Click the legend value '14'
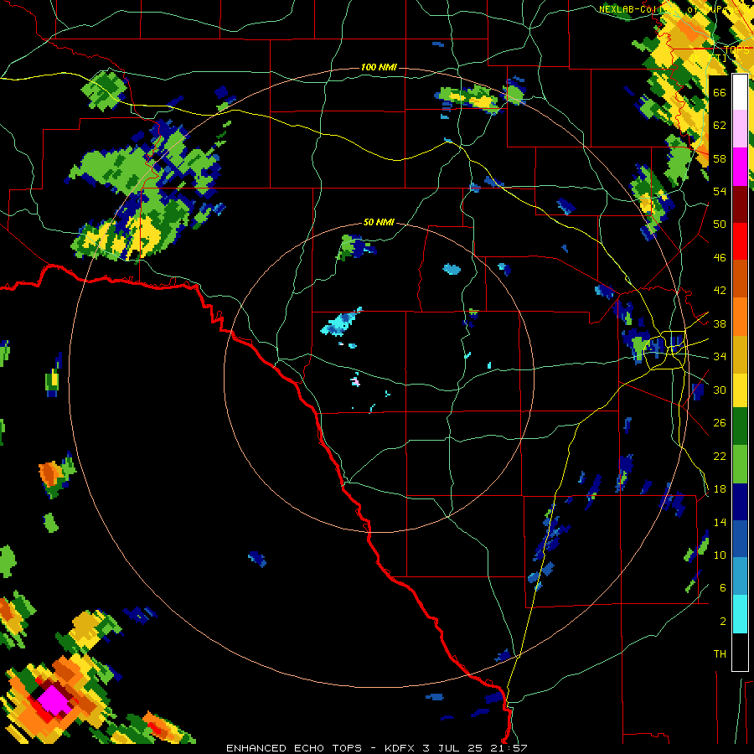Image resolution: width=754 pixels, height=754 pixels. pyautogui.click(x=720, y=522)
